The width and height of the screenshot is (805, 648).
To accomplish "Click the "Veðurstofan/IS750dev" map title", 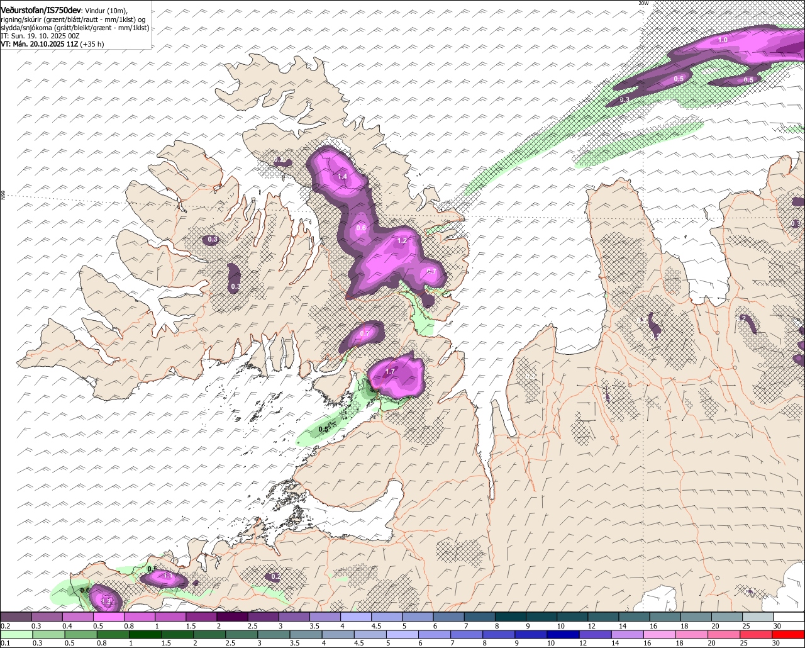I will click(x=41, y=10).
